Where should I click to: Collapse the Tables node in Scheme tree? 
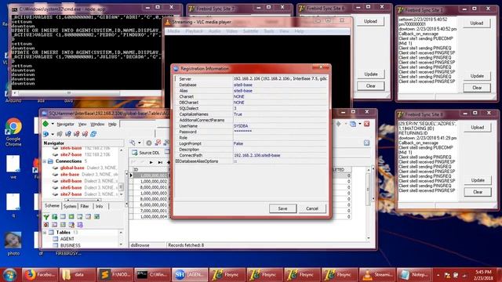tap(45, 233)
